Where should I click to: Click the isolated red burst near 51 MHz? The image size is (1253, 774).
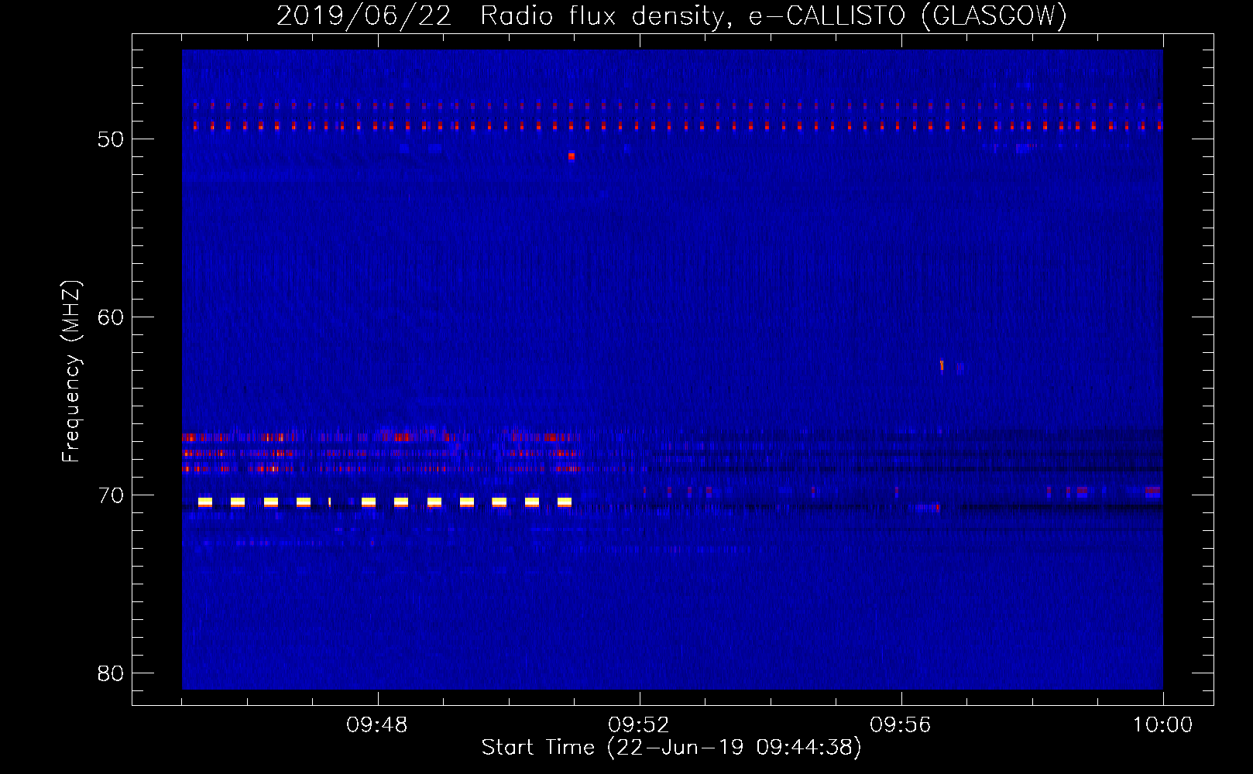click(x=572, y=156)
